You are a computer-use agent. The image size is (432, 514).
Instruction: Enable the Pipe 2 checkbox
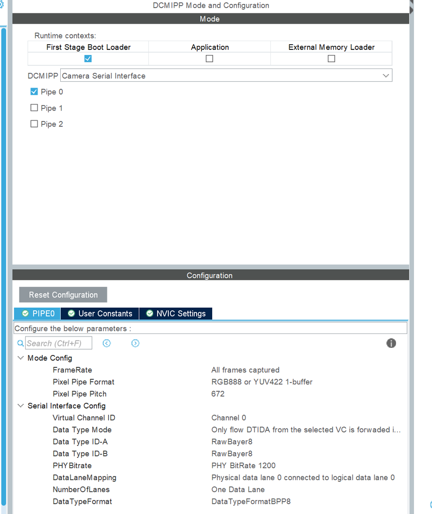pyautogui.click(x=34, y=123)
